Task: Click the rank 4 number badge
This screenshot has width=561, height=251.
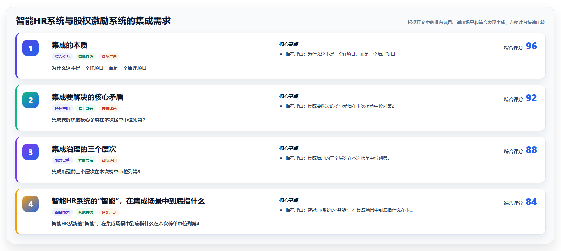Action: click(x=31, y=204)
